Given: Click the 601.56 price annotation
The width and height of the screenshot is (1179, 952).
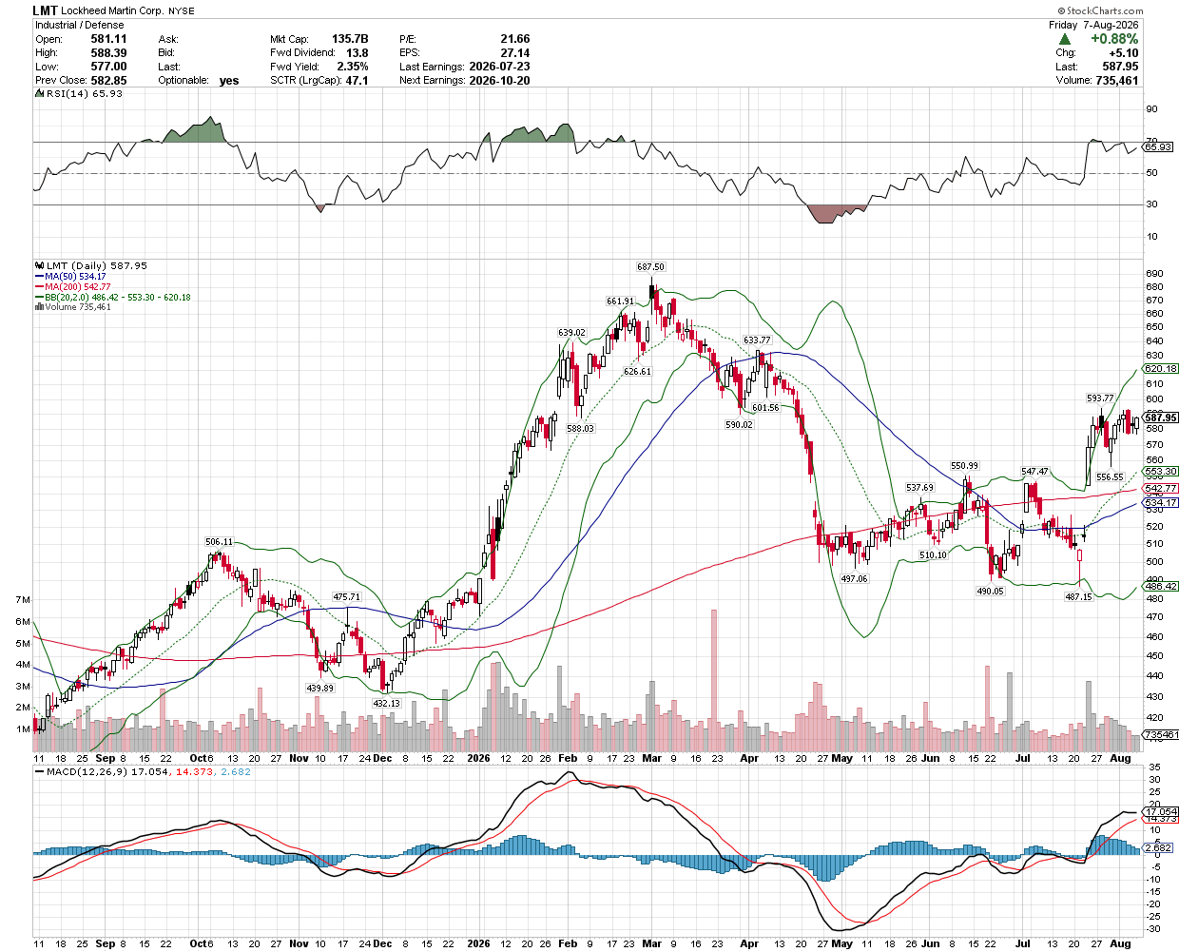Looking at the screenshot, I should [765, 408].
